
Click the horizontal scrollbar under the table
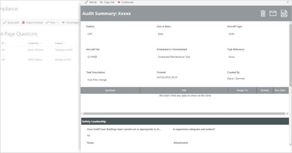pyautogui.click(x=184, y=114)
